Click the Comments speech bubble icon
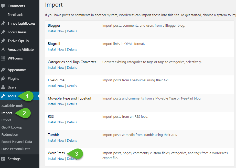The width and height of the screenshot is (236, 168). pyautogui.click(x=3, y=6)
